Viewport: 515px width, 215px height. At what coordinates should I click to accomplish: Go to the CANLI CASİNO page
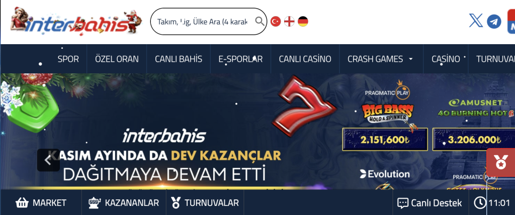(305, 59)
